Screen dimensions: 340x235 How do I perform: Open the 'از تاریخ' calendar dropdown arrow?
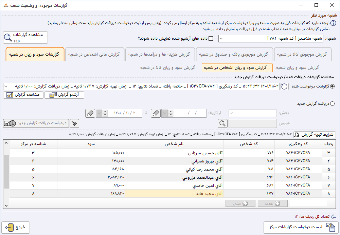coord(165,113)
